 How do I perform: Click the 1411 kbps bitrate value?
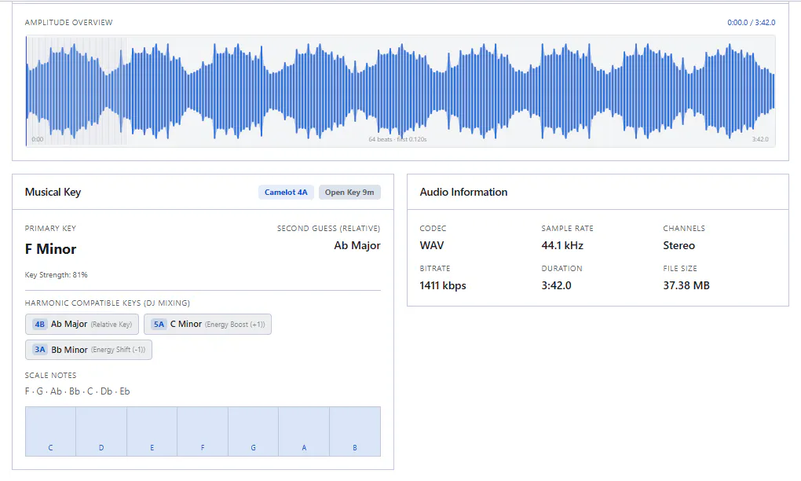[443, 285]
